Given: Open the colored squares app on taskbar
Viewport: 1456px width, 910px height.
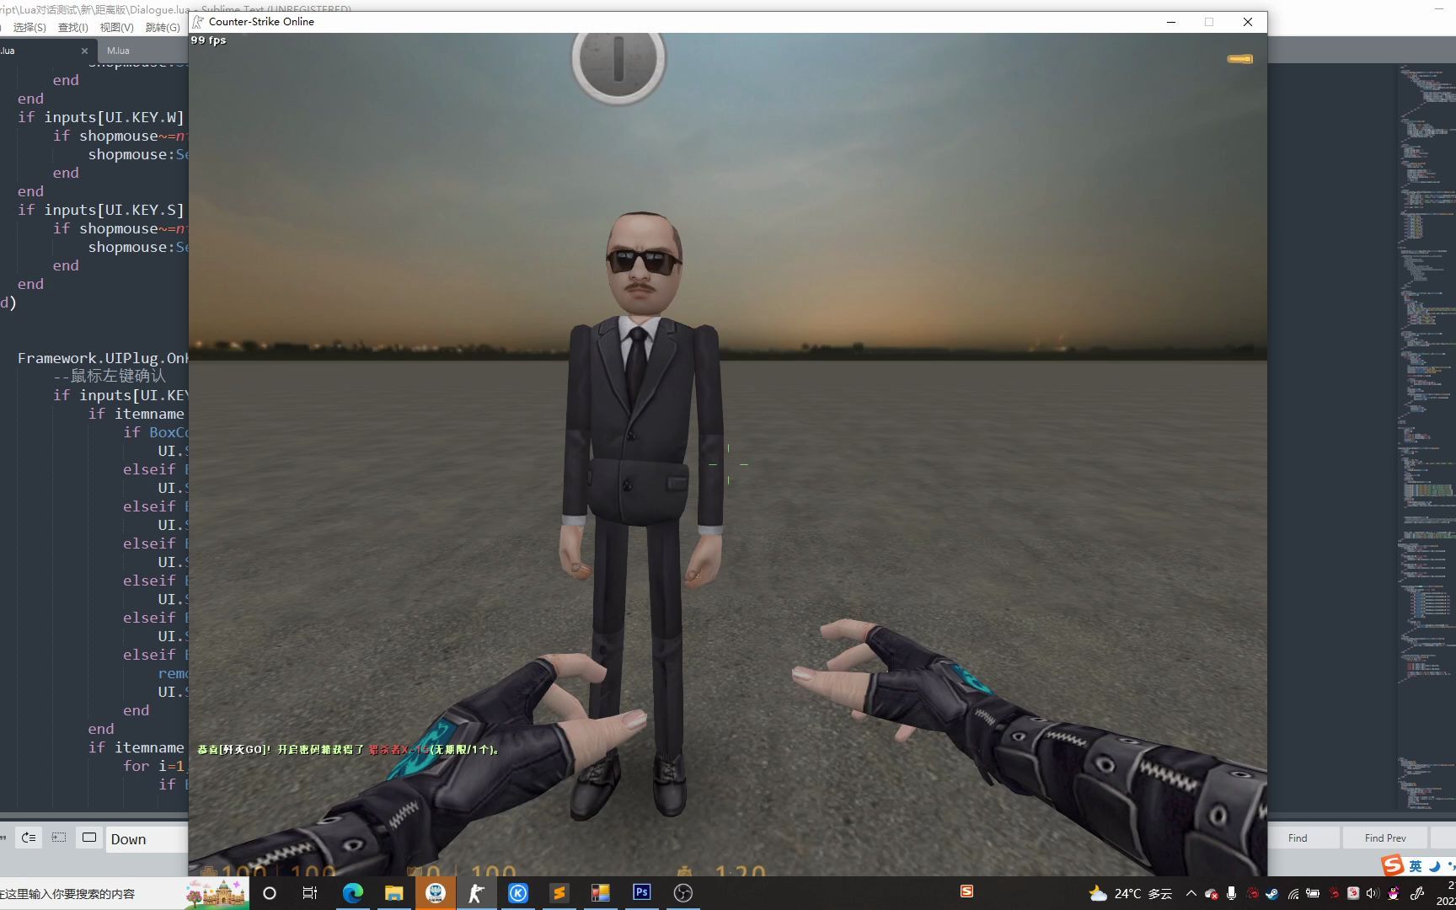Looking at the screenshot, I should click(600, 893).
